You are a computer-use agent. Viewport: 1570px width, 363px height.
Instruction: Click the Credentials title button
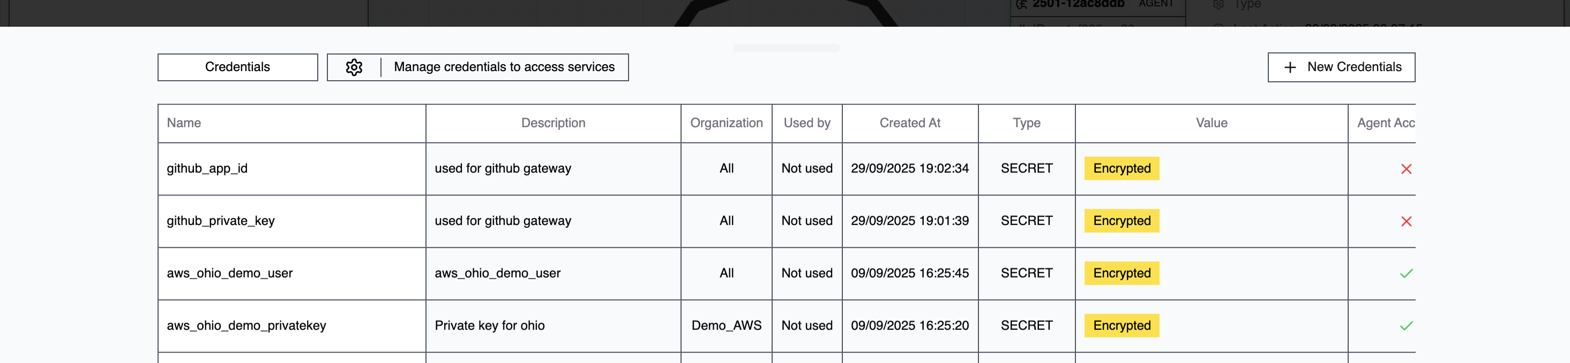238,67
